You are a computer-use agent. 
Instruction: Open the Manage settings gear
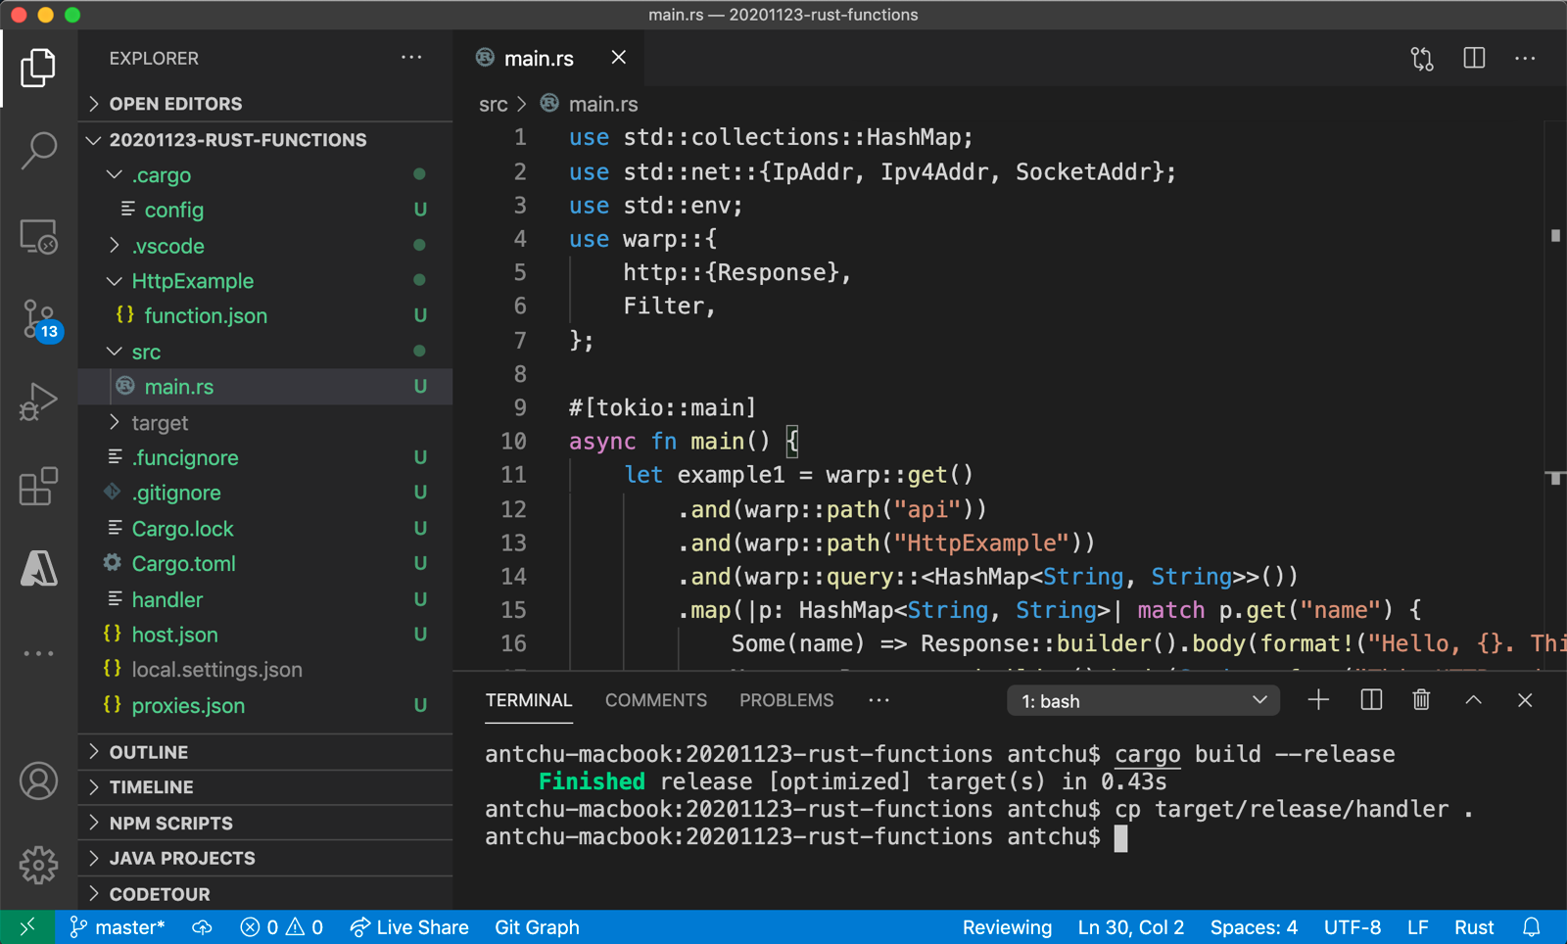pyautogui.click(x=38, y=865)
